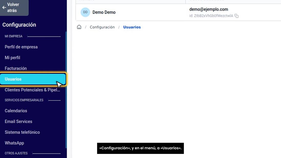This screenshot has height=158, width=281.
Task: Open WhatsApp settings in the sidebar
Action: pos(14,143)
